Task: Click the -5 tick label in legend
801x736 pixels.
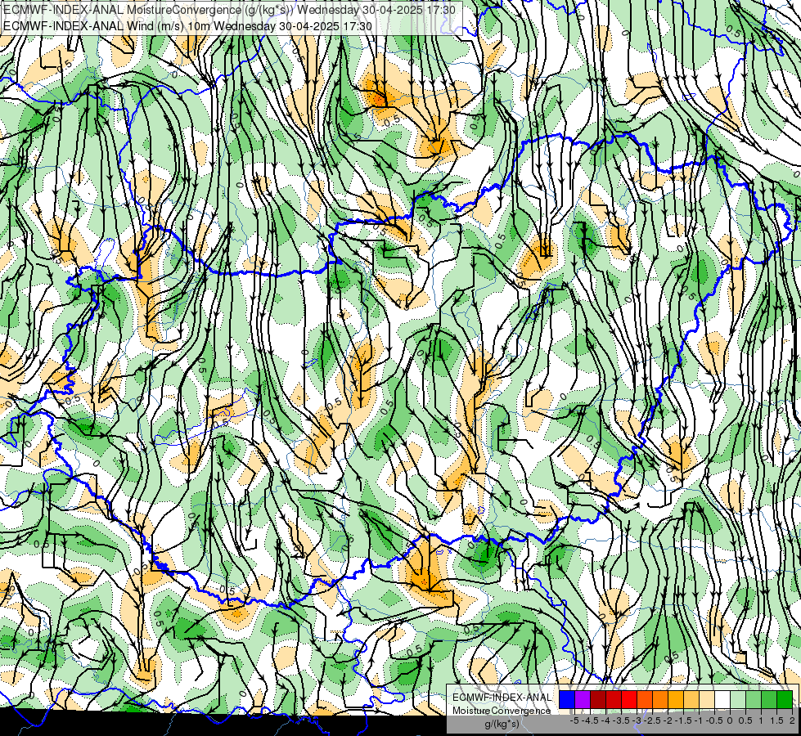Action: (574, 720)
